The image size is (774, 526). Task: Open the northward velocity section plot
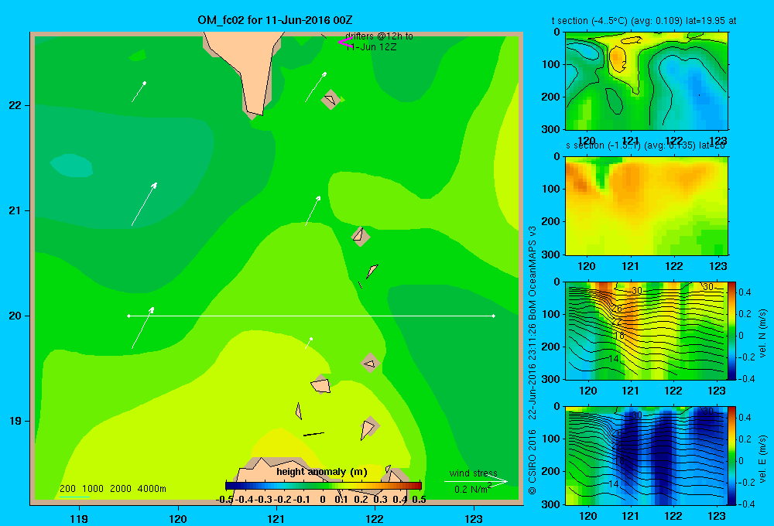[x=646, y=330]
